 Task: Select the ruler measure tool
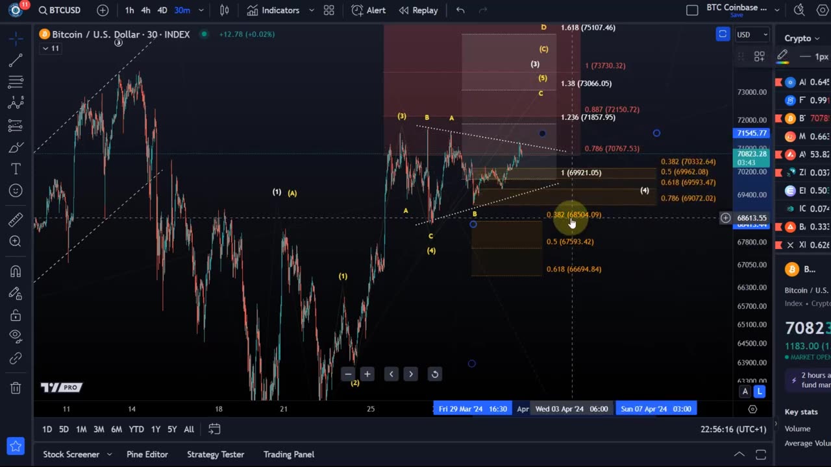[16, 219]
